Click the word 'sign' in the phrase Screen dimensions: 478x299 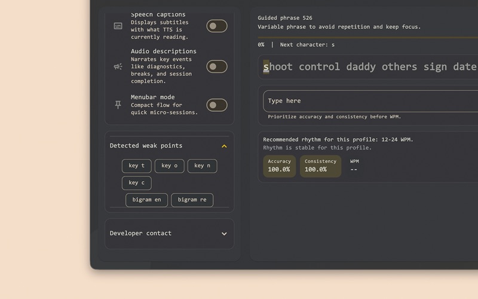point(435,67)
